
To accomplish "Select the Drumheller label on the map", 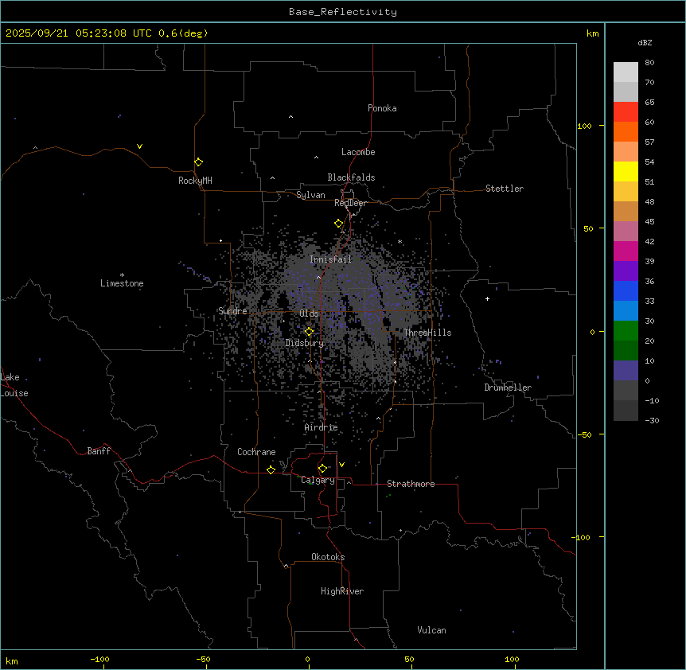I will pos(508,388).
